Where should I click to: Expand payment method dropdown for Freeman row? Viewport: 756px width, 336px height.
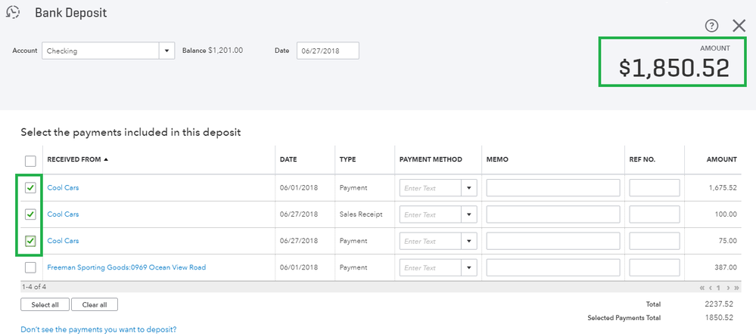[468, 267]
